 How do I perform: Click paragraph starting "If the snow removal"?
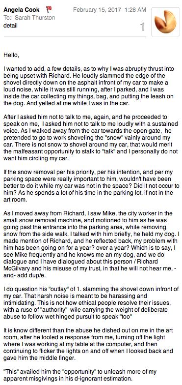tap(91, 182)
